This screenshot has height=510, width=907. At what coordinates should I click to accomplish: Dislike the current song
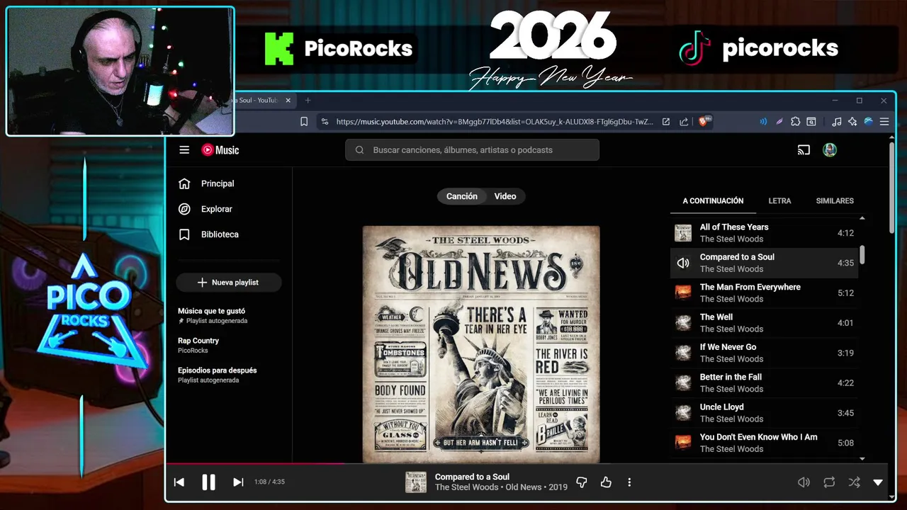(x=582, y=482)
